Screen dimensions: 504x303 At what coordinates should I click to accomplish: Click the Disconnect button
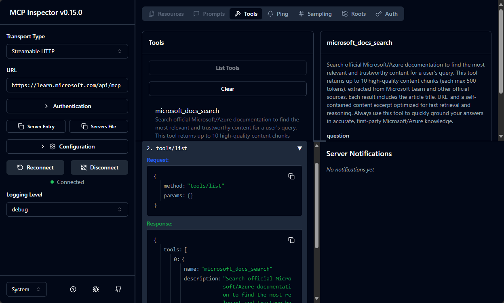tap(99, 167)
